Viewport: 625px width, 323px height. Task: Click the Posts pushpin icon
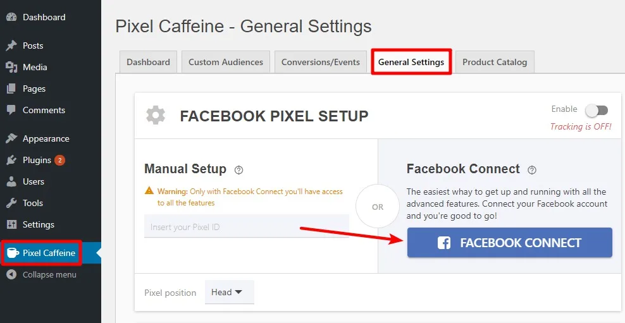[x=11, y=46]
